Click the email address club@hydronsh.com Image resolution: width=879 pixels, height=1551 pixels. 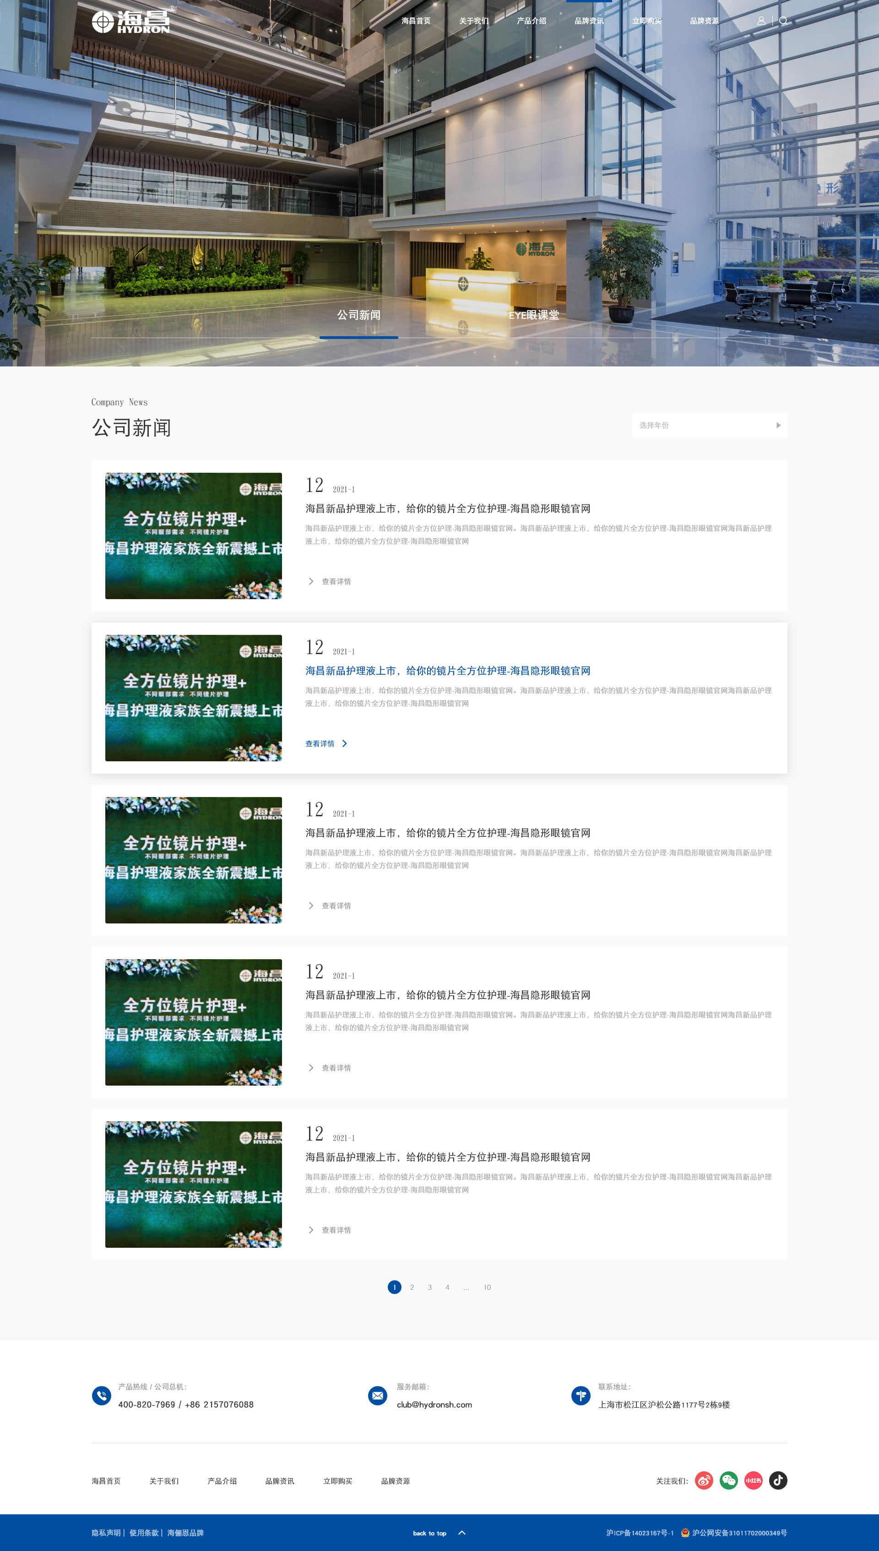coord(434,1405)
